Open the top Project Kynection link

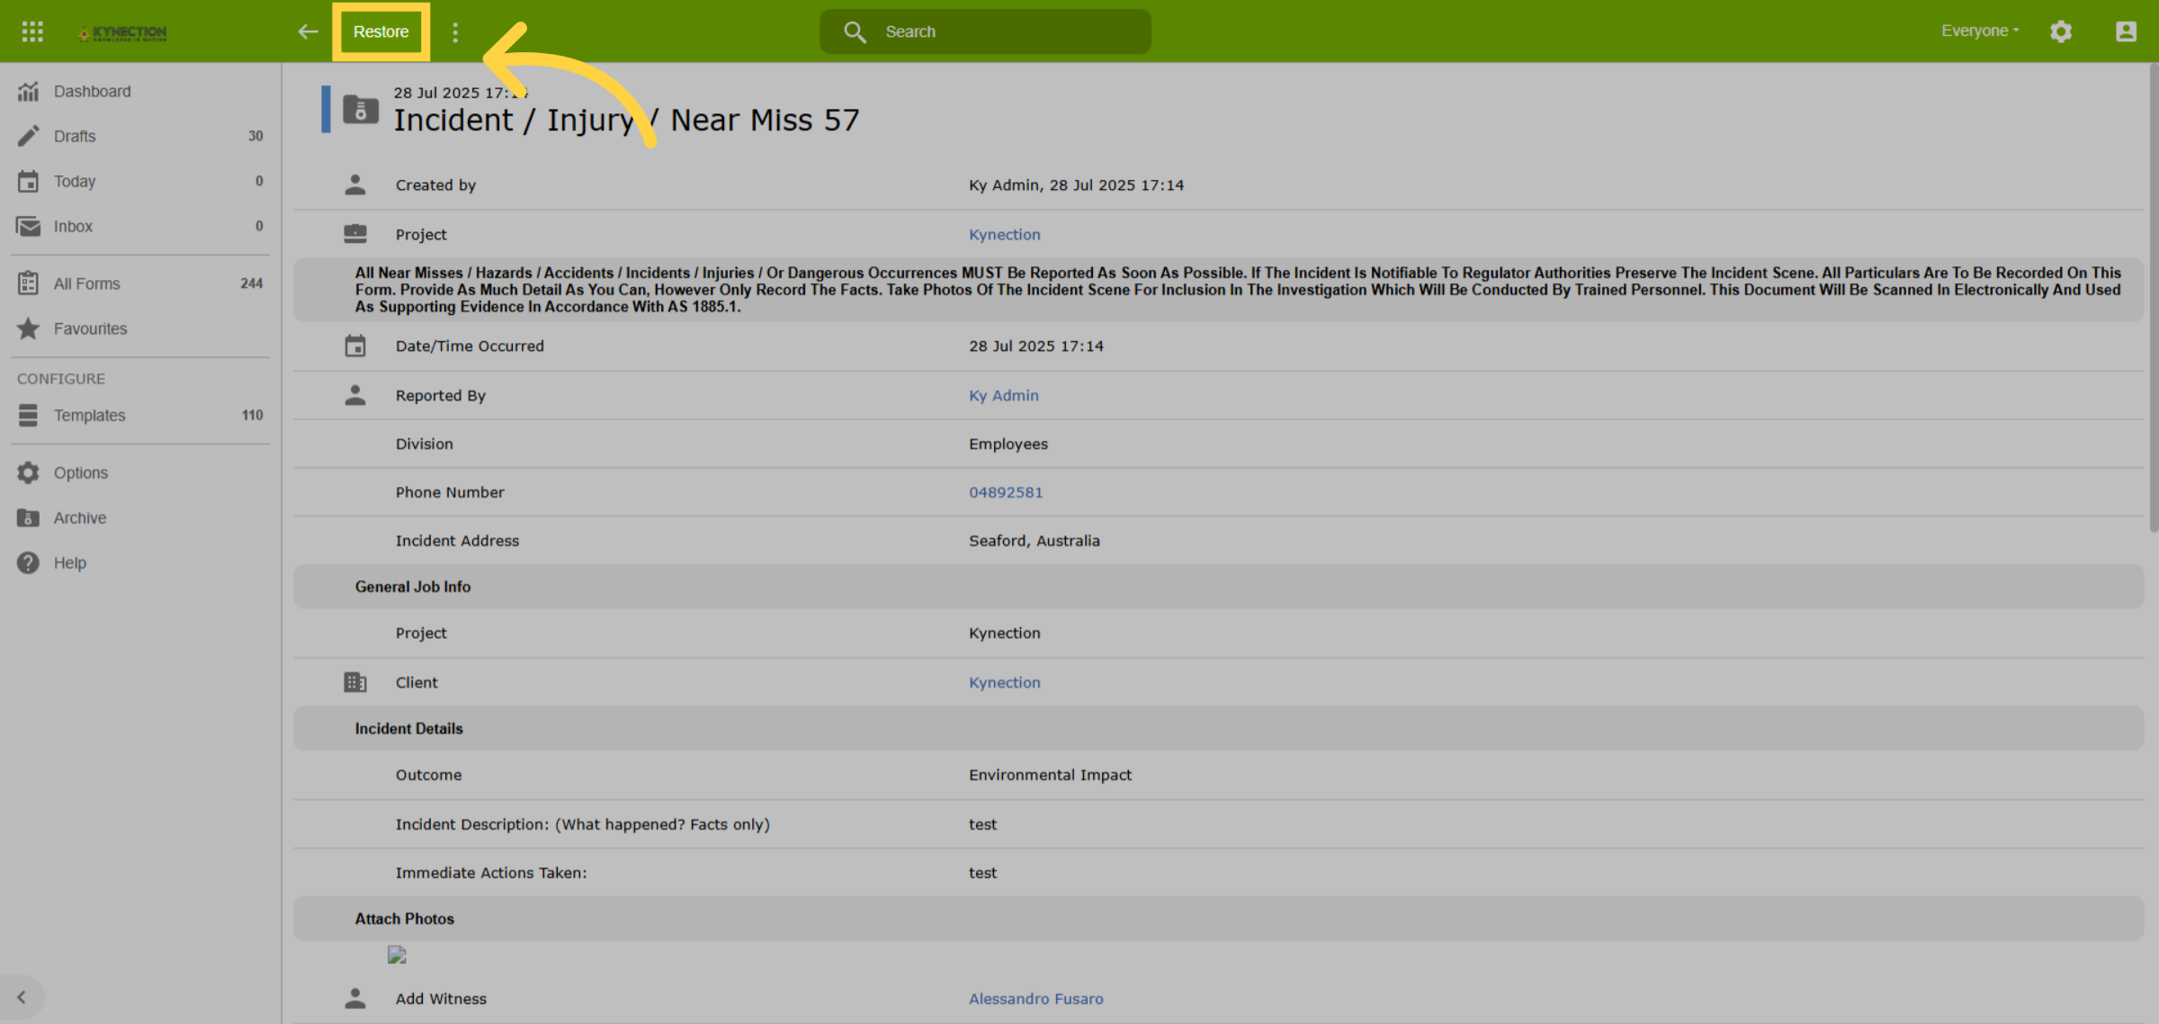point(1005,234)
